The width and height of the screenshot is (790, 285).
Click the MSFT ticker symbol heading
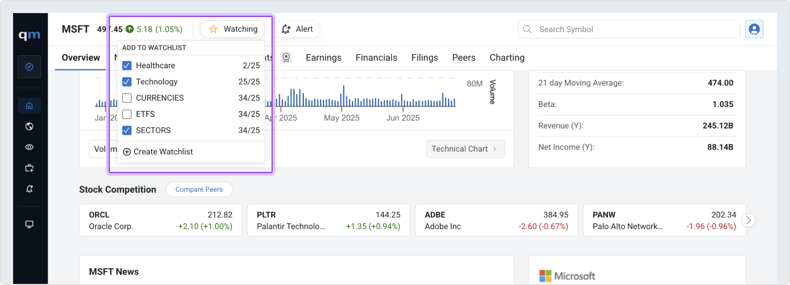tap(75, 29)
